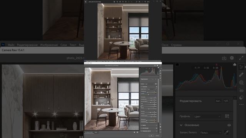The width and height of the screenshot is (246, 138).
Task: Open profile browser icon in small Camera Raw window
Action: tap(156, 84)
